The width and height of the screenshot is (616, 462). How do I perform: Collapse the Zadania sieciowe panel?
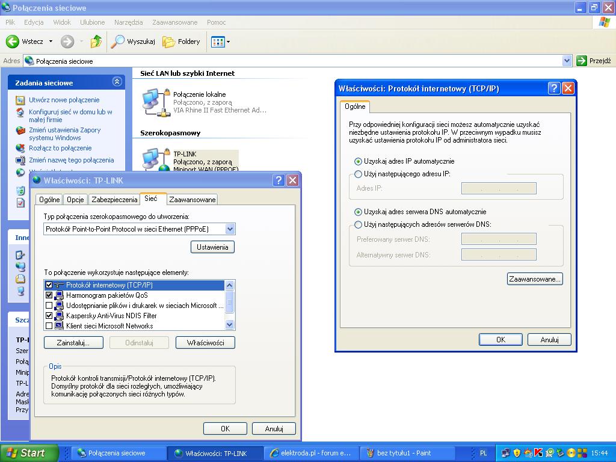(117, 82)
